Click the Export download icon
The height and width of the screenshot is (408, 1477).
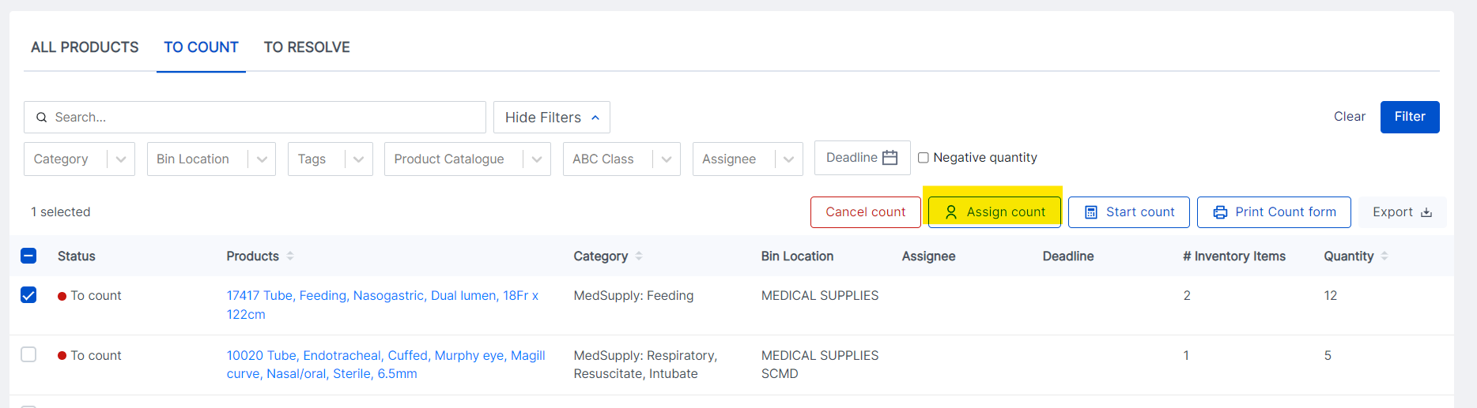click(x=1426, y=212)
